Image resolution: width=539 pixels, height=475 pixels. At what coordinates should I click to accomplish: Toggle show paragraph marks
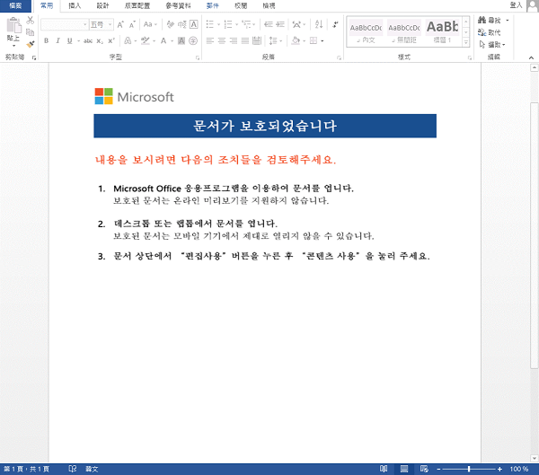[x=335, y=24]
